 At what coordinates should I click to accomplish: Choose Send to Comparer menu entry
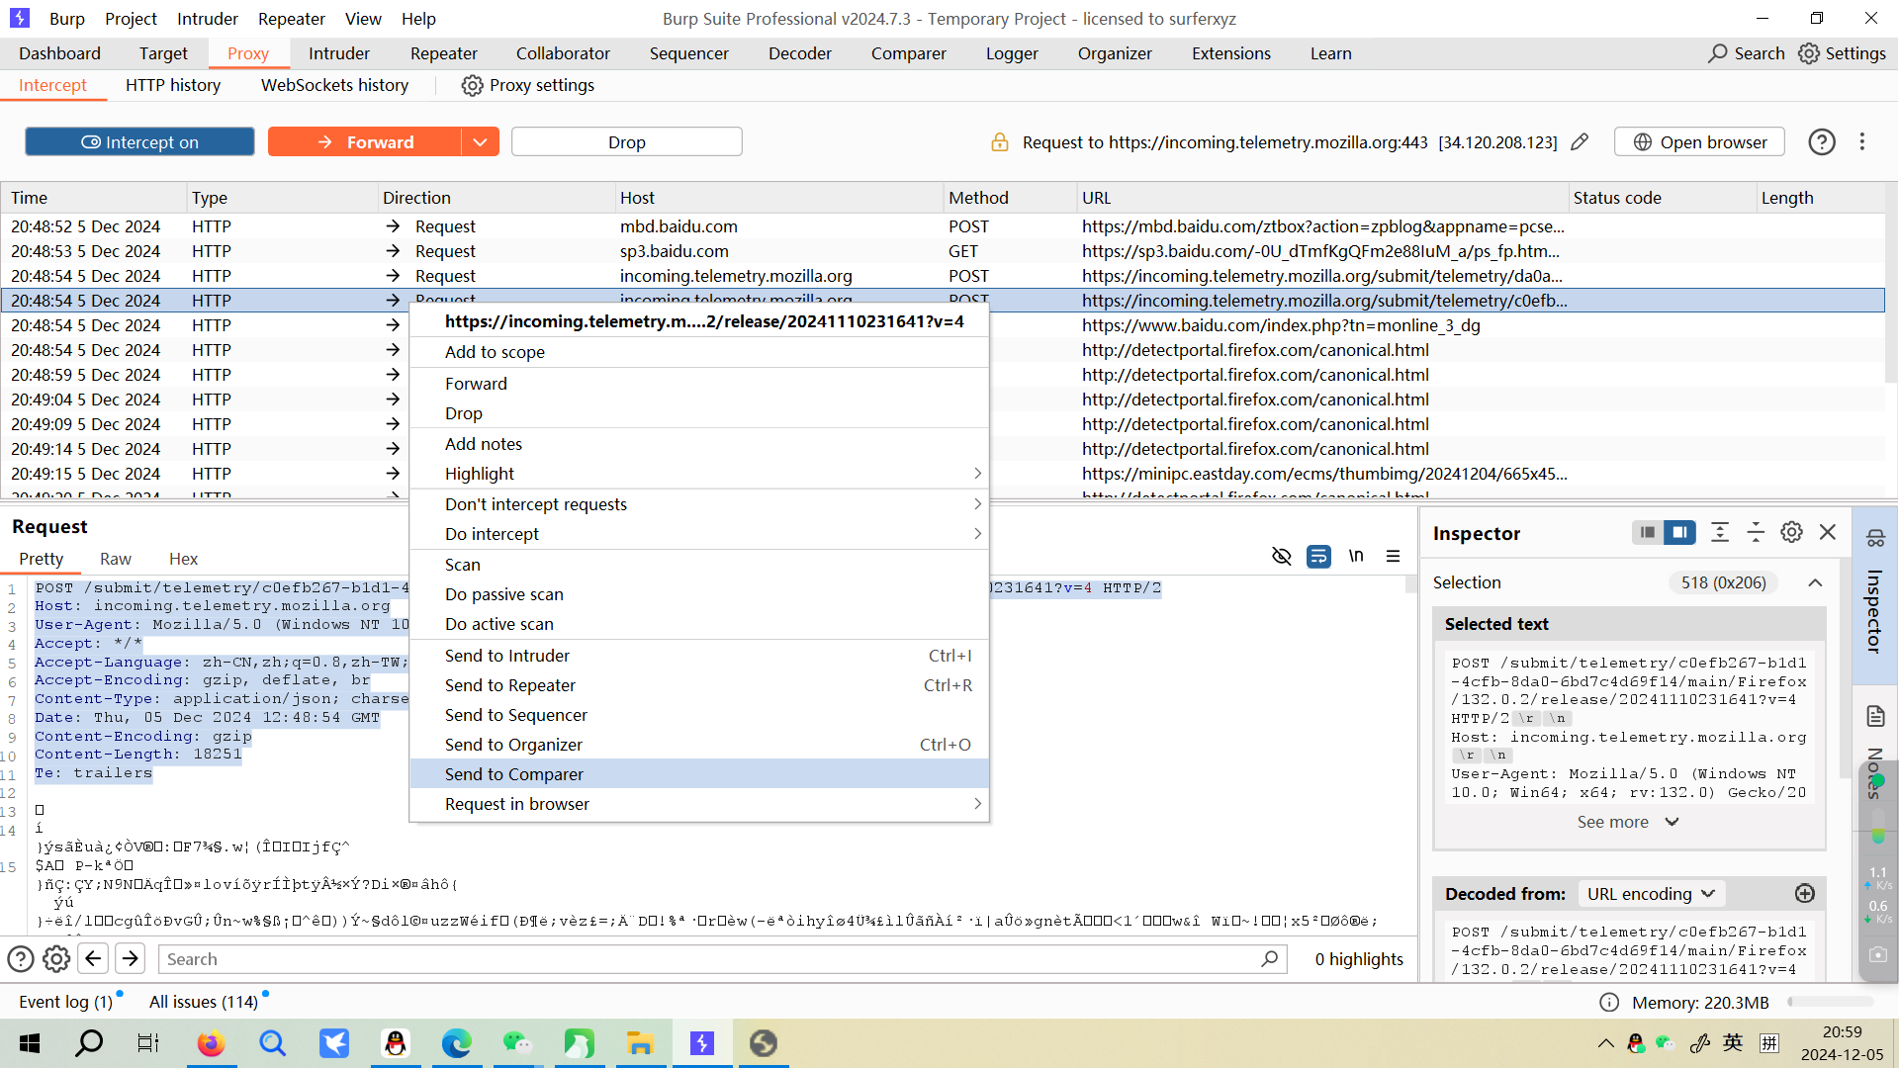coord(514,774)
